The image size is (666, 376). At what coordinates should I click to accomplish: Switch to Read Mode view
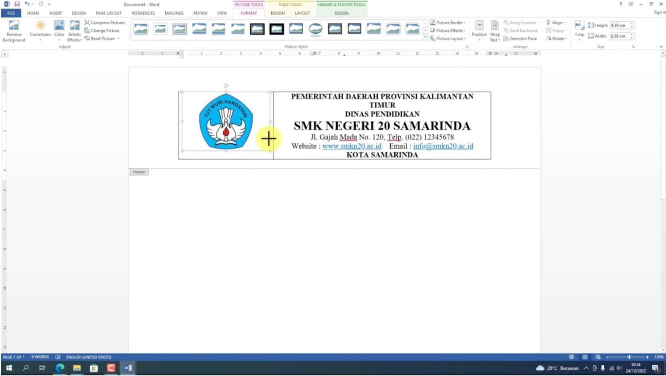coord(571,357)
